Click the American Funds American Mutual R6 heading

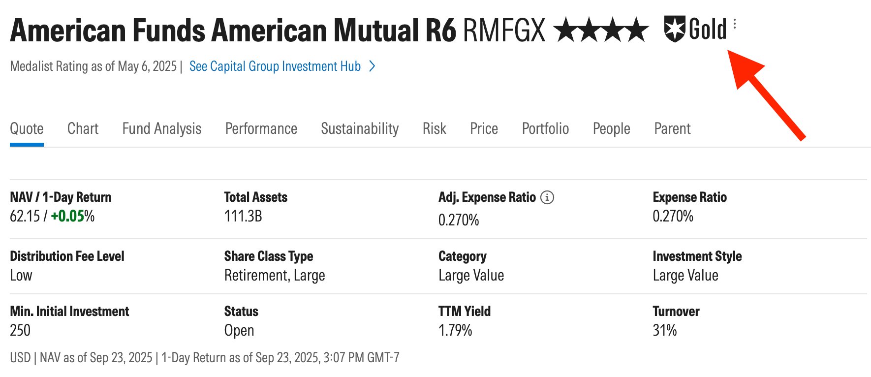[x=233, y=31]
